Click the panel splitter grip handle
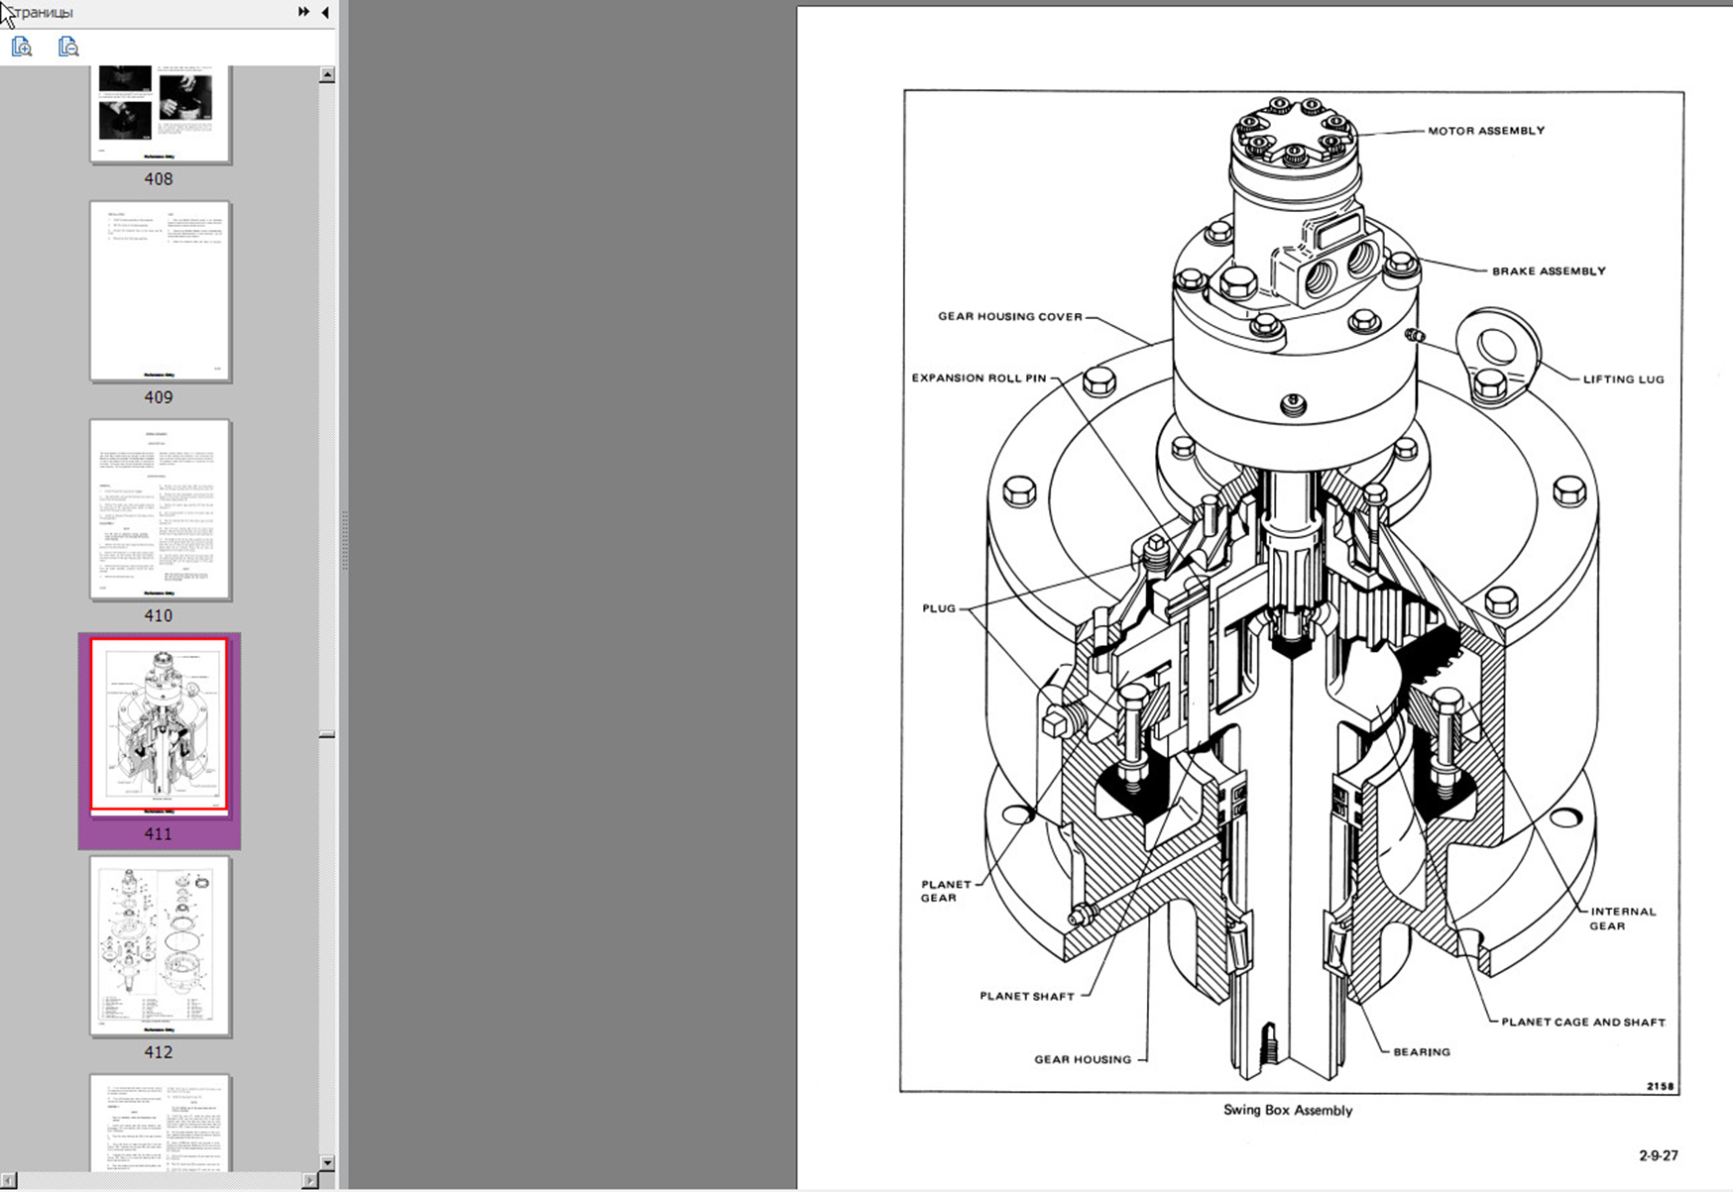Image resolution: width=1733 pixels, height=1192 pixels. point(344,540)
